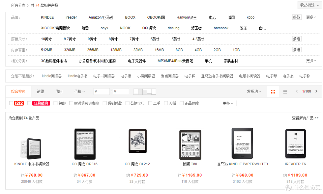Go to previous results page arrow

click(297, 91)
